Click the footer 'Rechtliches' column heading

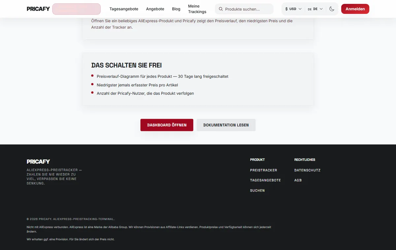point(305,160)
